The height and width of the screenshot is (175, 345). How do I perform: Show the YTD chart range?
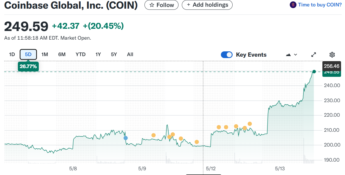(81, 54)
